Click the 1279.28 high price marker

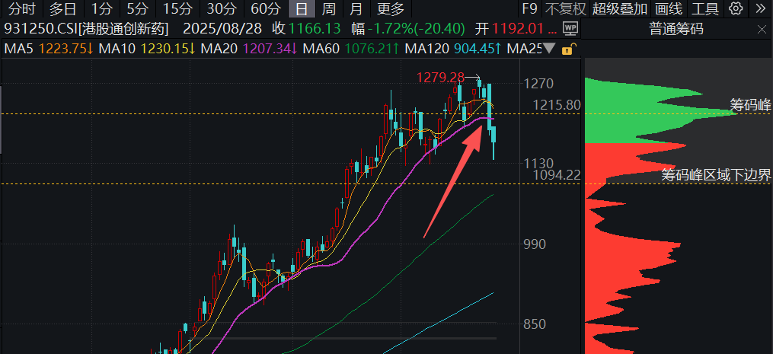pyautogui.click(x=440, y=78)
